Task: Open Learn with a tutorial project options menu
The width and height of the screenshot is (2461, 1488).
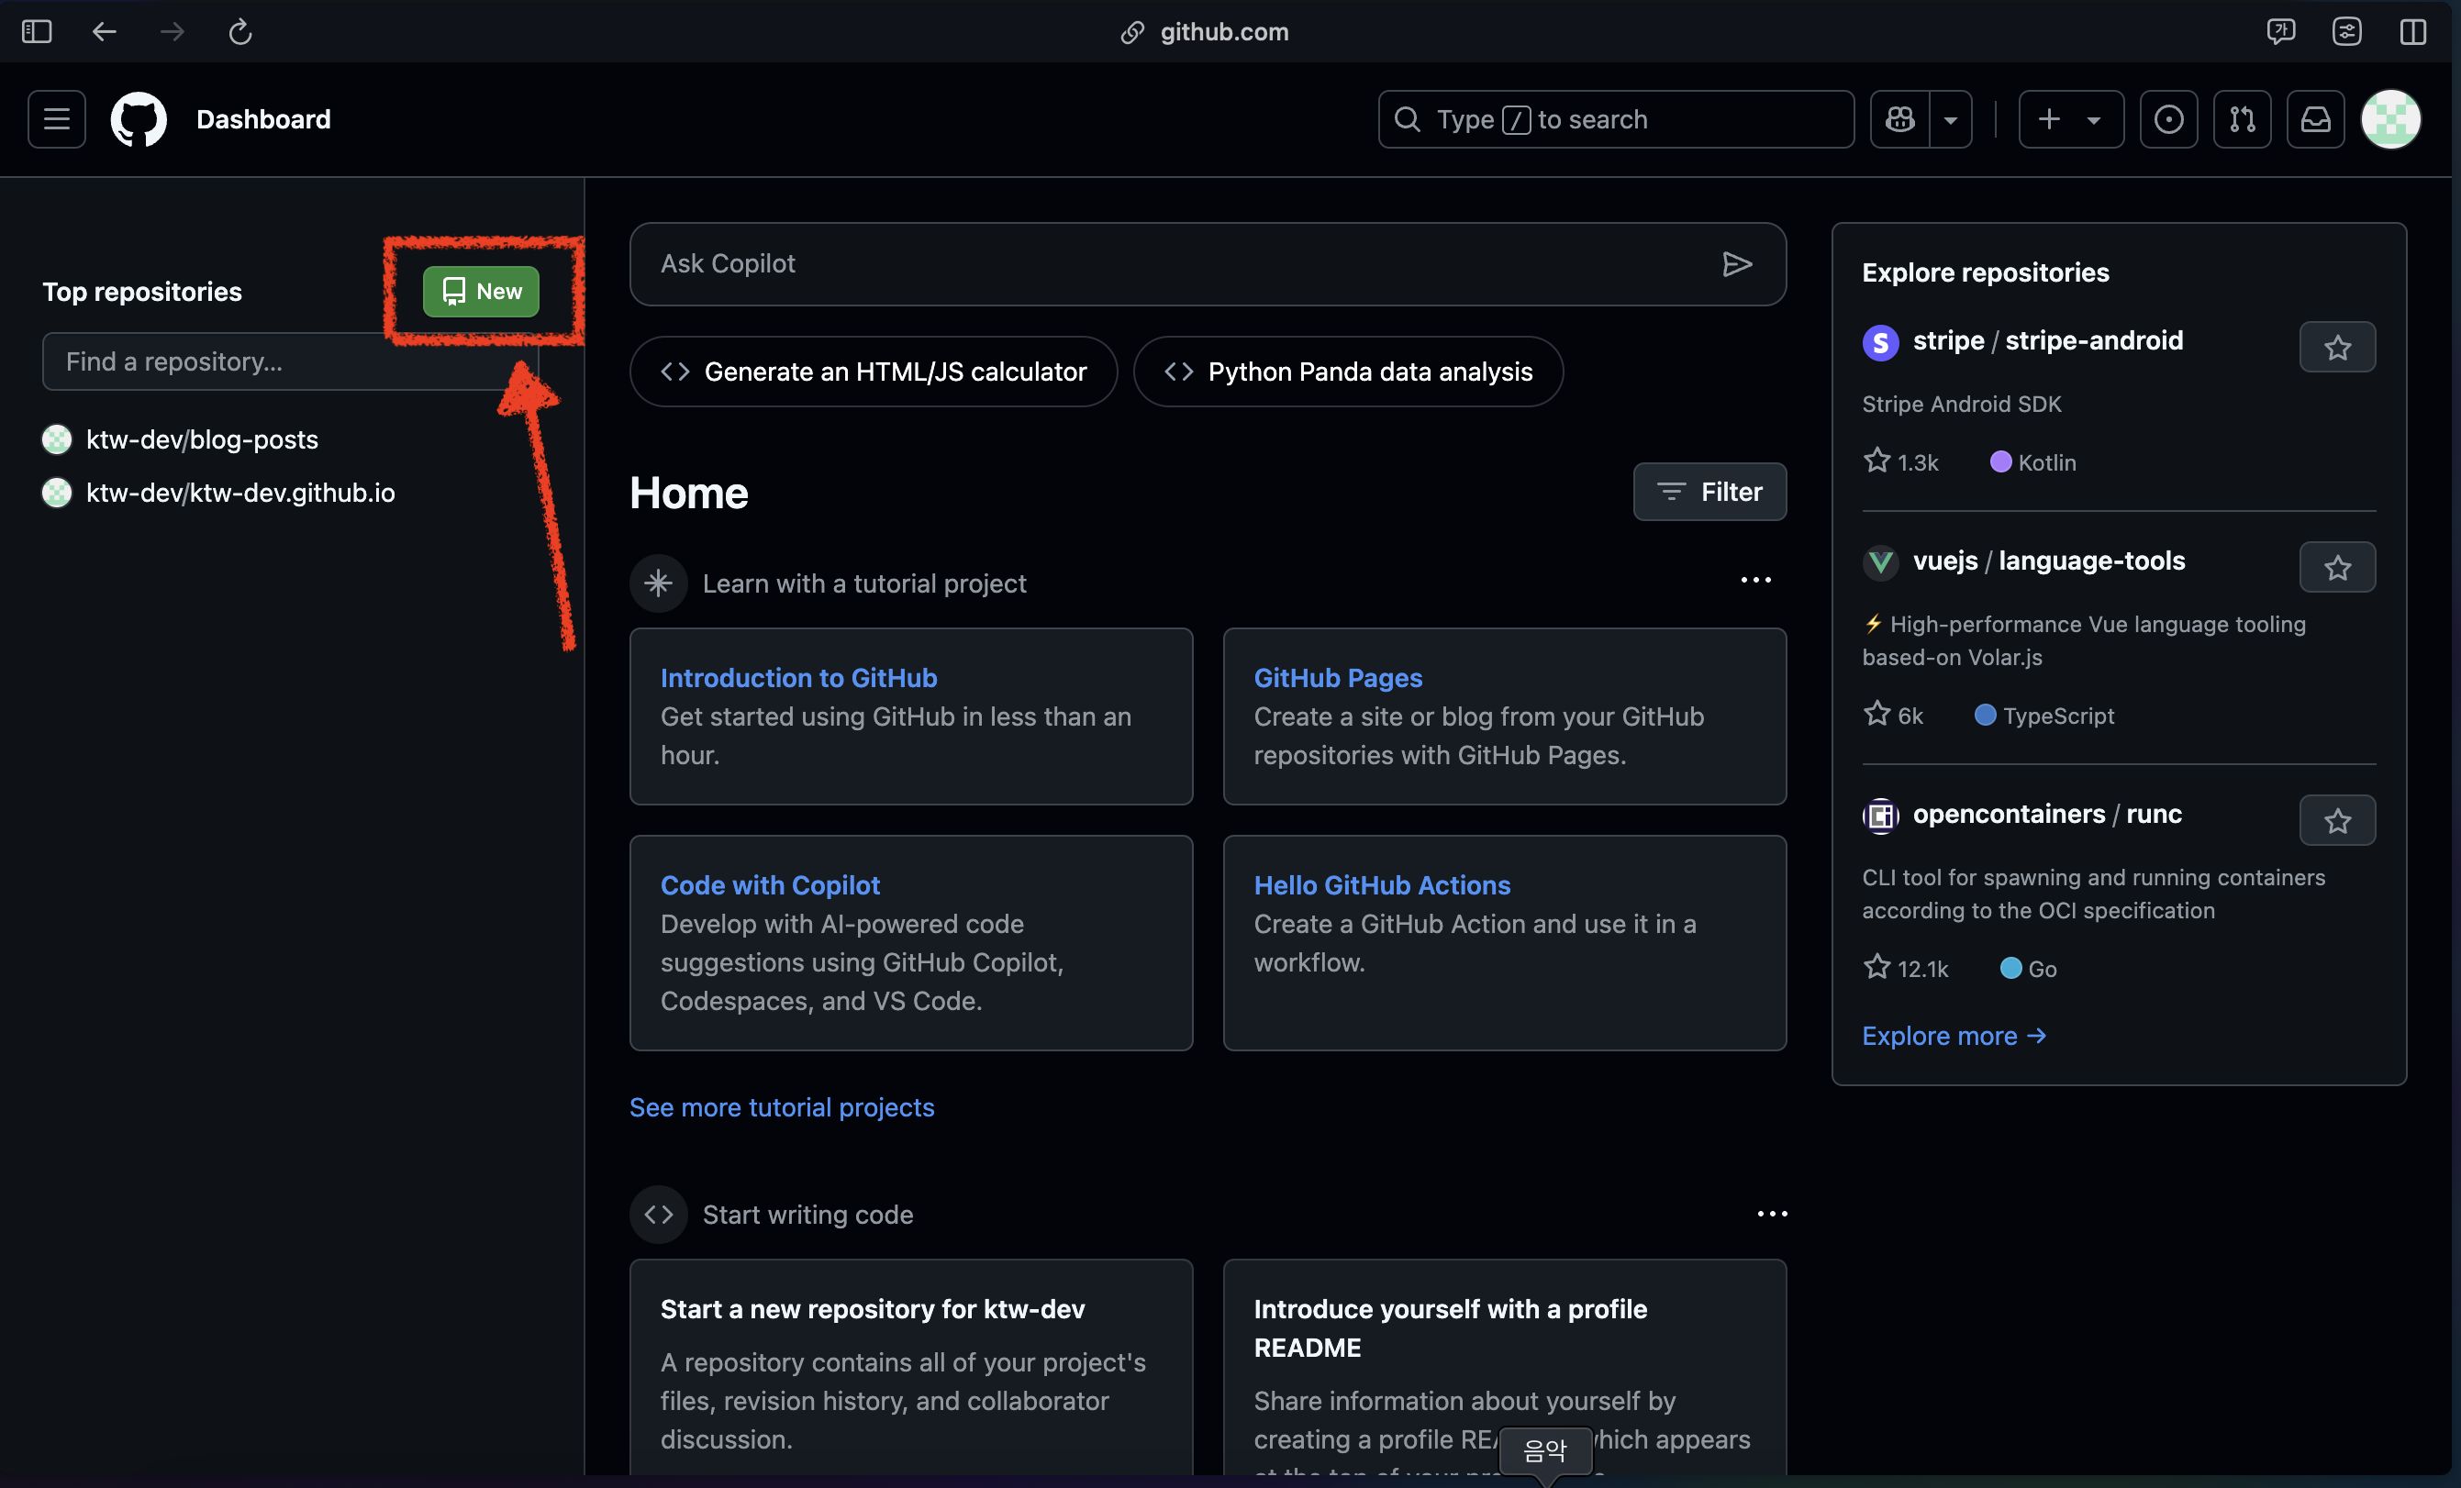Action: coord(1754,580)
